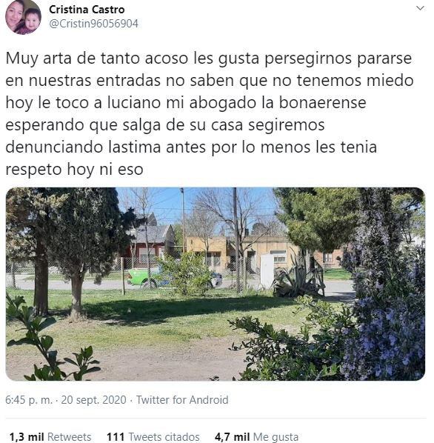Image resolution: width=434 pixels, height=443 pixels.
Task: Click the Retweets count number 1,3 mil
Action: pos(27,436)
